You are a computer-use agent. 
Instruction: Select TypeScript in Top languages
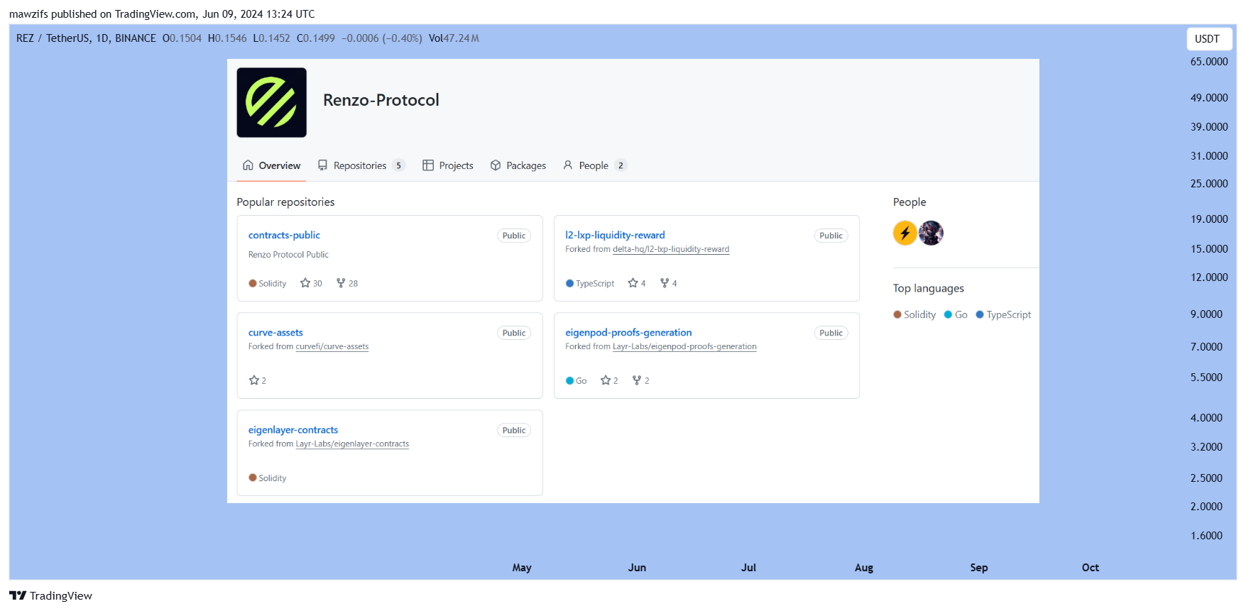click(1003, 314)
